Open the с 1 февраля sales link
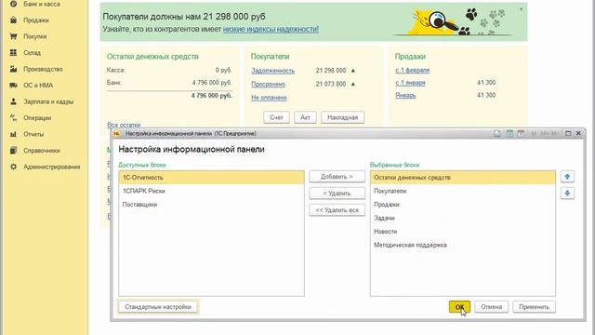 [x=413, y=71]
